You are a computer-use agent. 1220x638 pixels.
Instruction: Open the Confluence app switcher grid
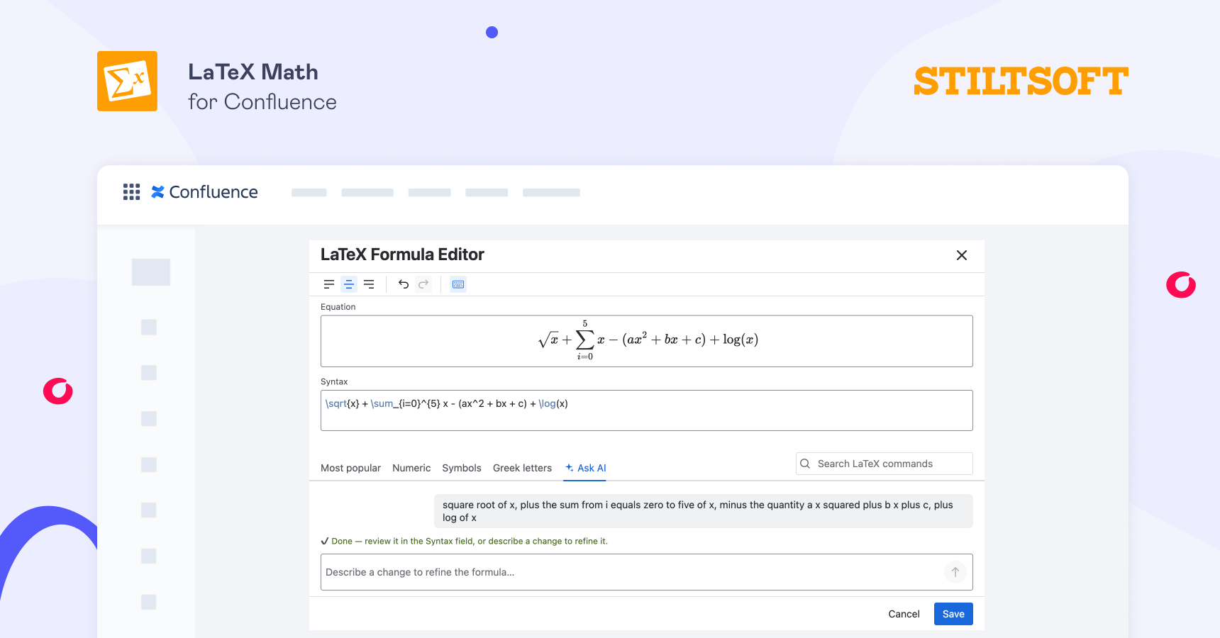click(x=131, y=192)
